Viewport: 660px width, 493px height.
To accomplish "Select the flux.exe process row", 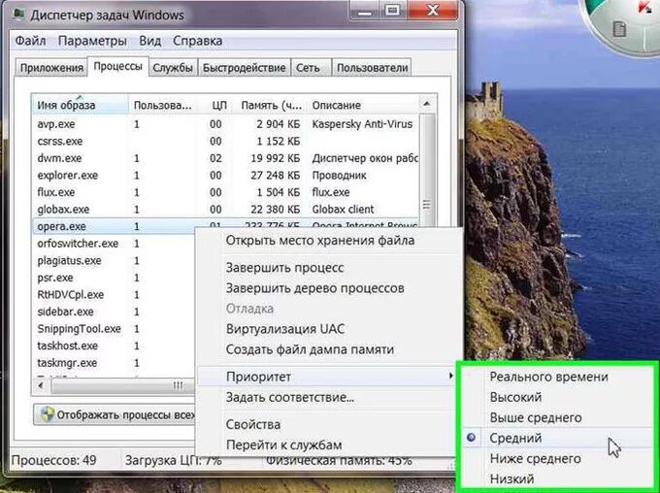I will pyautogui.click(x=225, y=192).
